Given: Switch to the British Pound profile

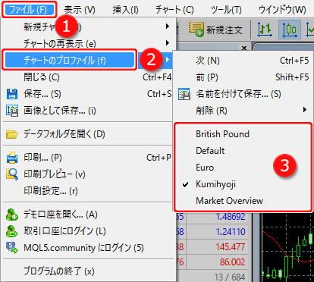Looking at the screenshot, I should pos(222,134).
